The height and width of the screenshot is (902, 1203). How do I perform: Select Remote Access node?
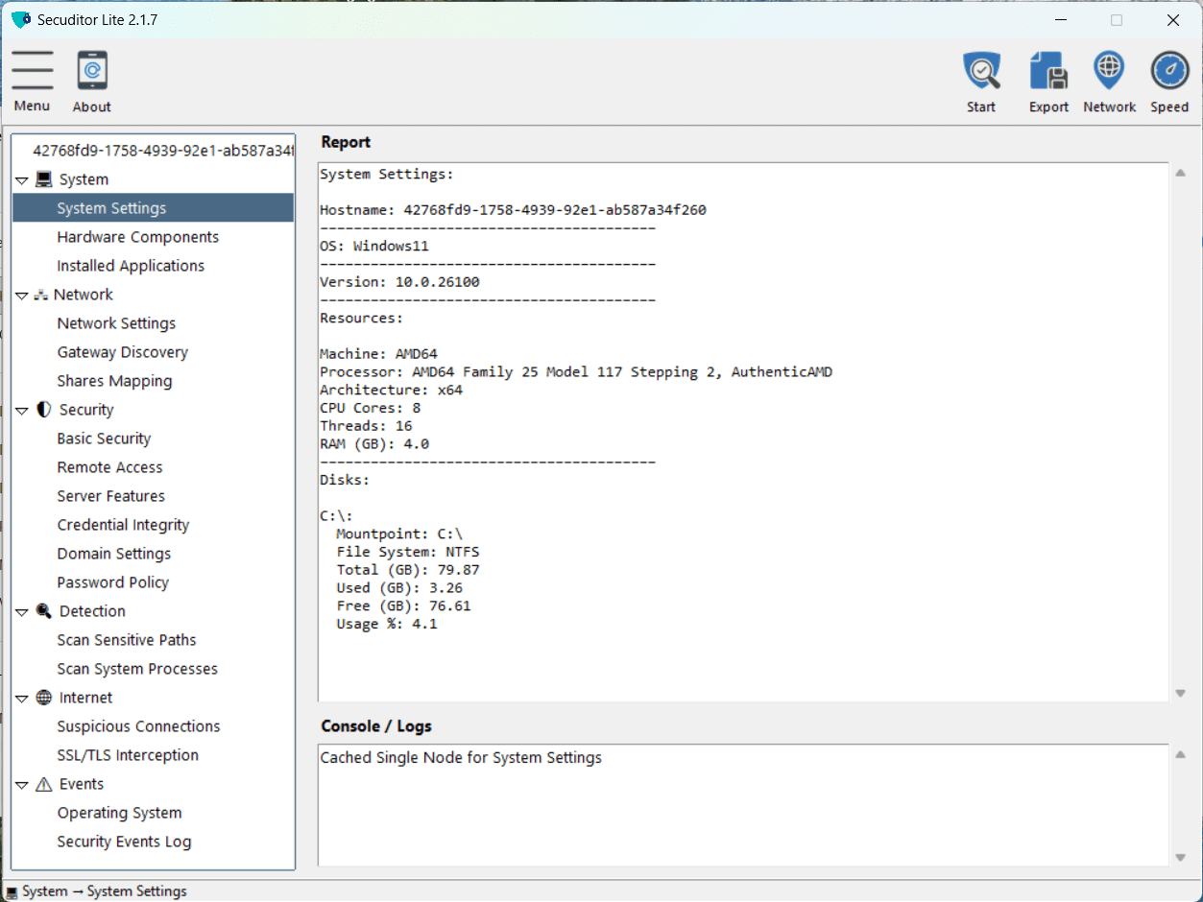click(x=109, y=467)
